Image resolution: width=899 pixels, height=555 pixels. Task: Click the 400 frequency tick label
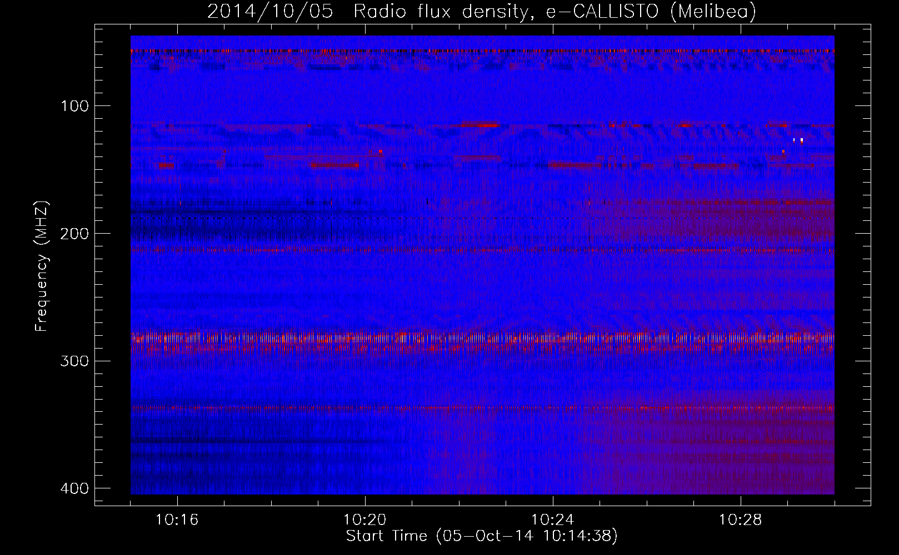click(x=74, y=488)
